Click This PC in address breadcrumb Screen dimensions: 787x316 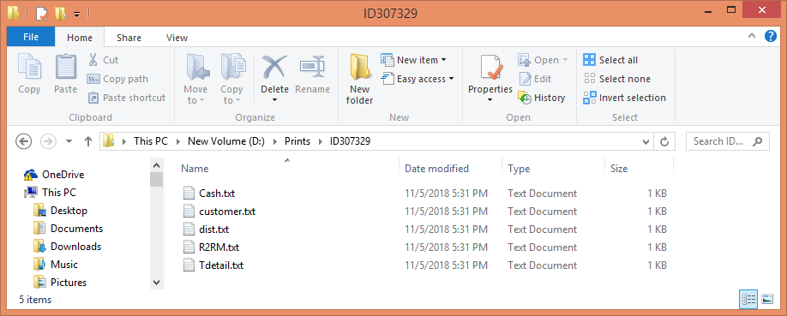point(151,141)
